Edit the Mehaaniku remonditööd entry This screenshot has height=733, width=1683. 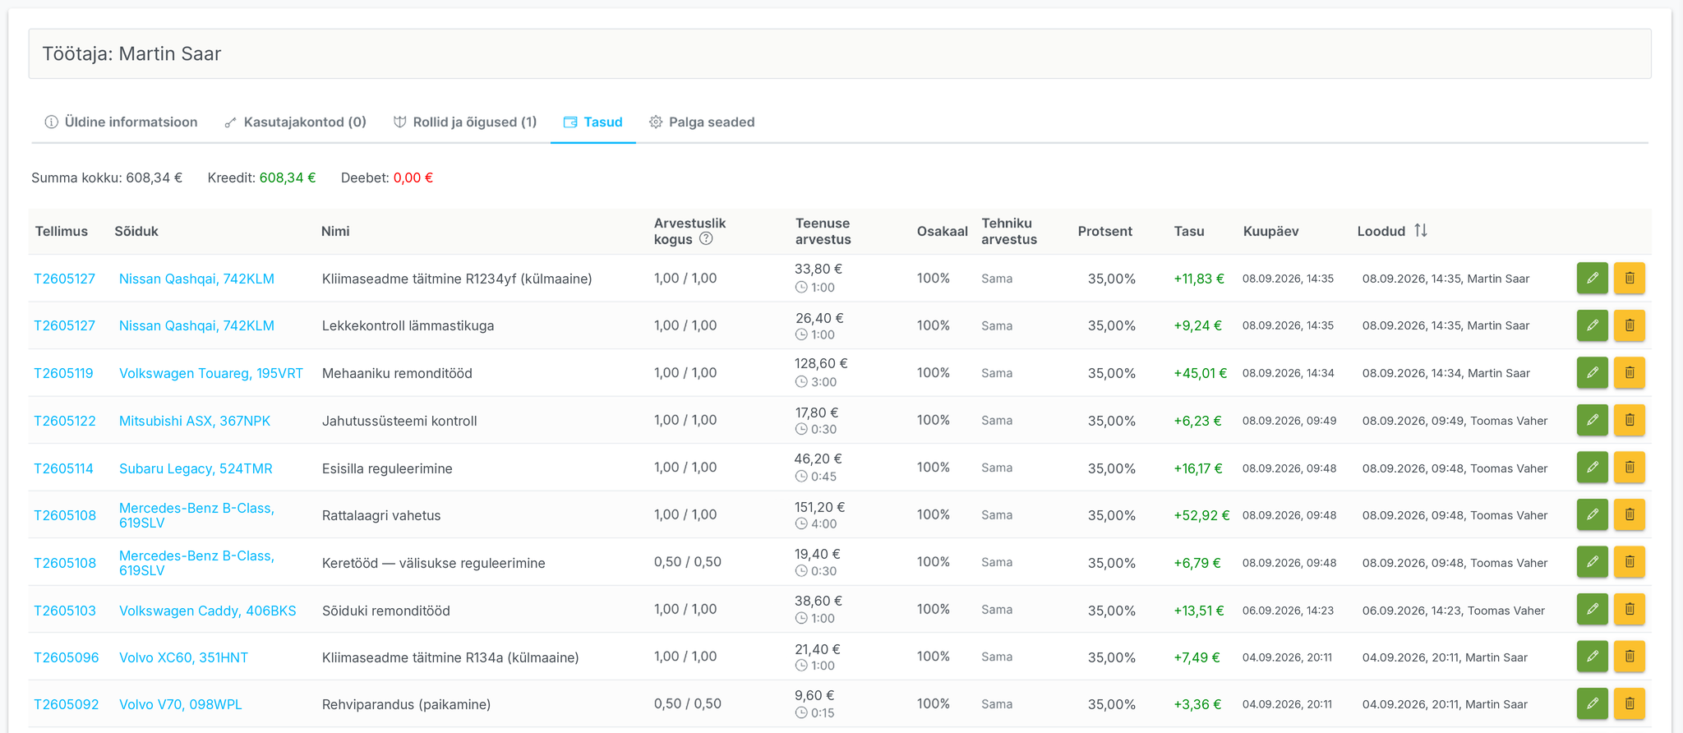click(1592, 372)
